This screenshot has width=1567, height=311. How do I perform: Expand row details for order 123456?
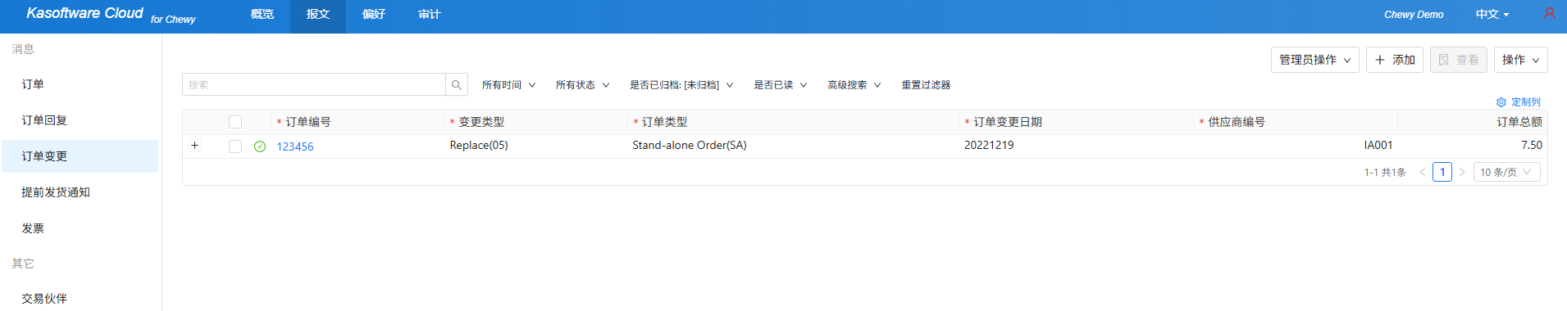coord(194,146)
